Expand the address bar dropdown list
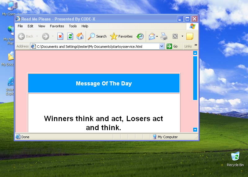The width and height of the screenshot is (248, 177). pyautogui.click(x=162, y=47)
